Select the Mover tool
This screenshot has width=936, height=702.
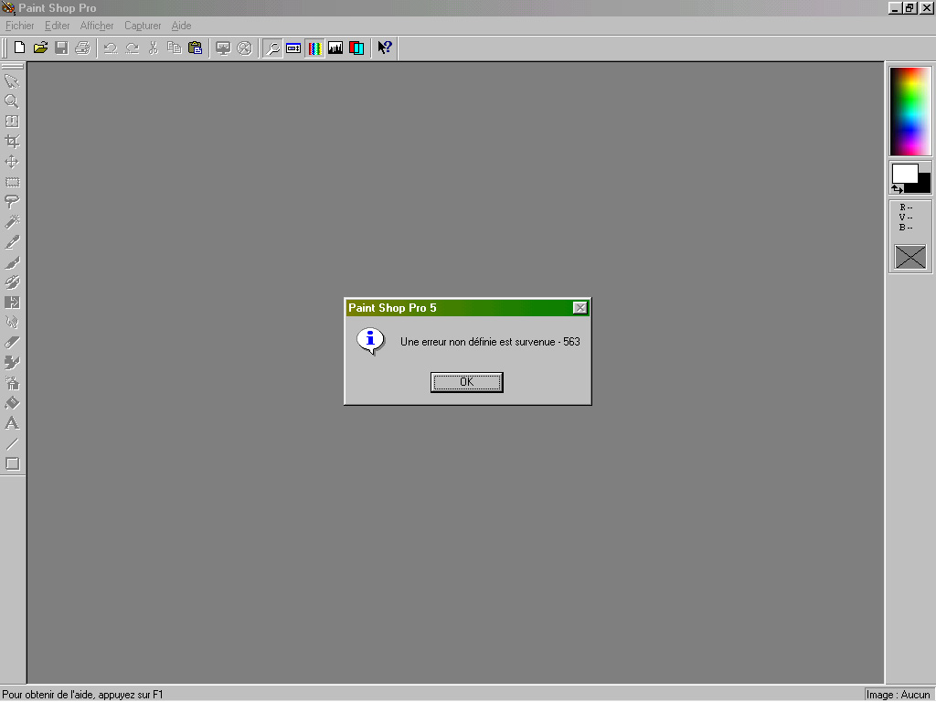click(12, 162)
